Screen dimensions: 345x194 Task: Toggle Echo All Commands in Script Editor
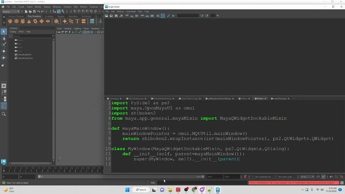[x=158, y=16]
